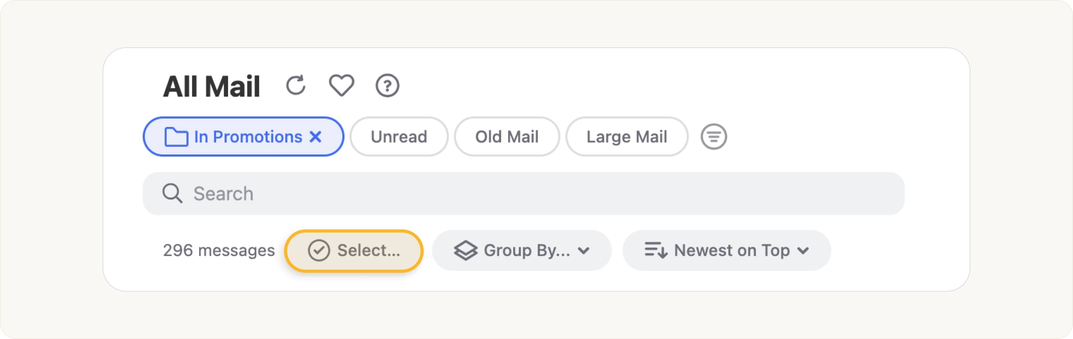
Task: Activate the Large Mail filter
Action: (x=626, y=137)
